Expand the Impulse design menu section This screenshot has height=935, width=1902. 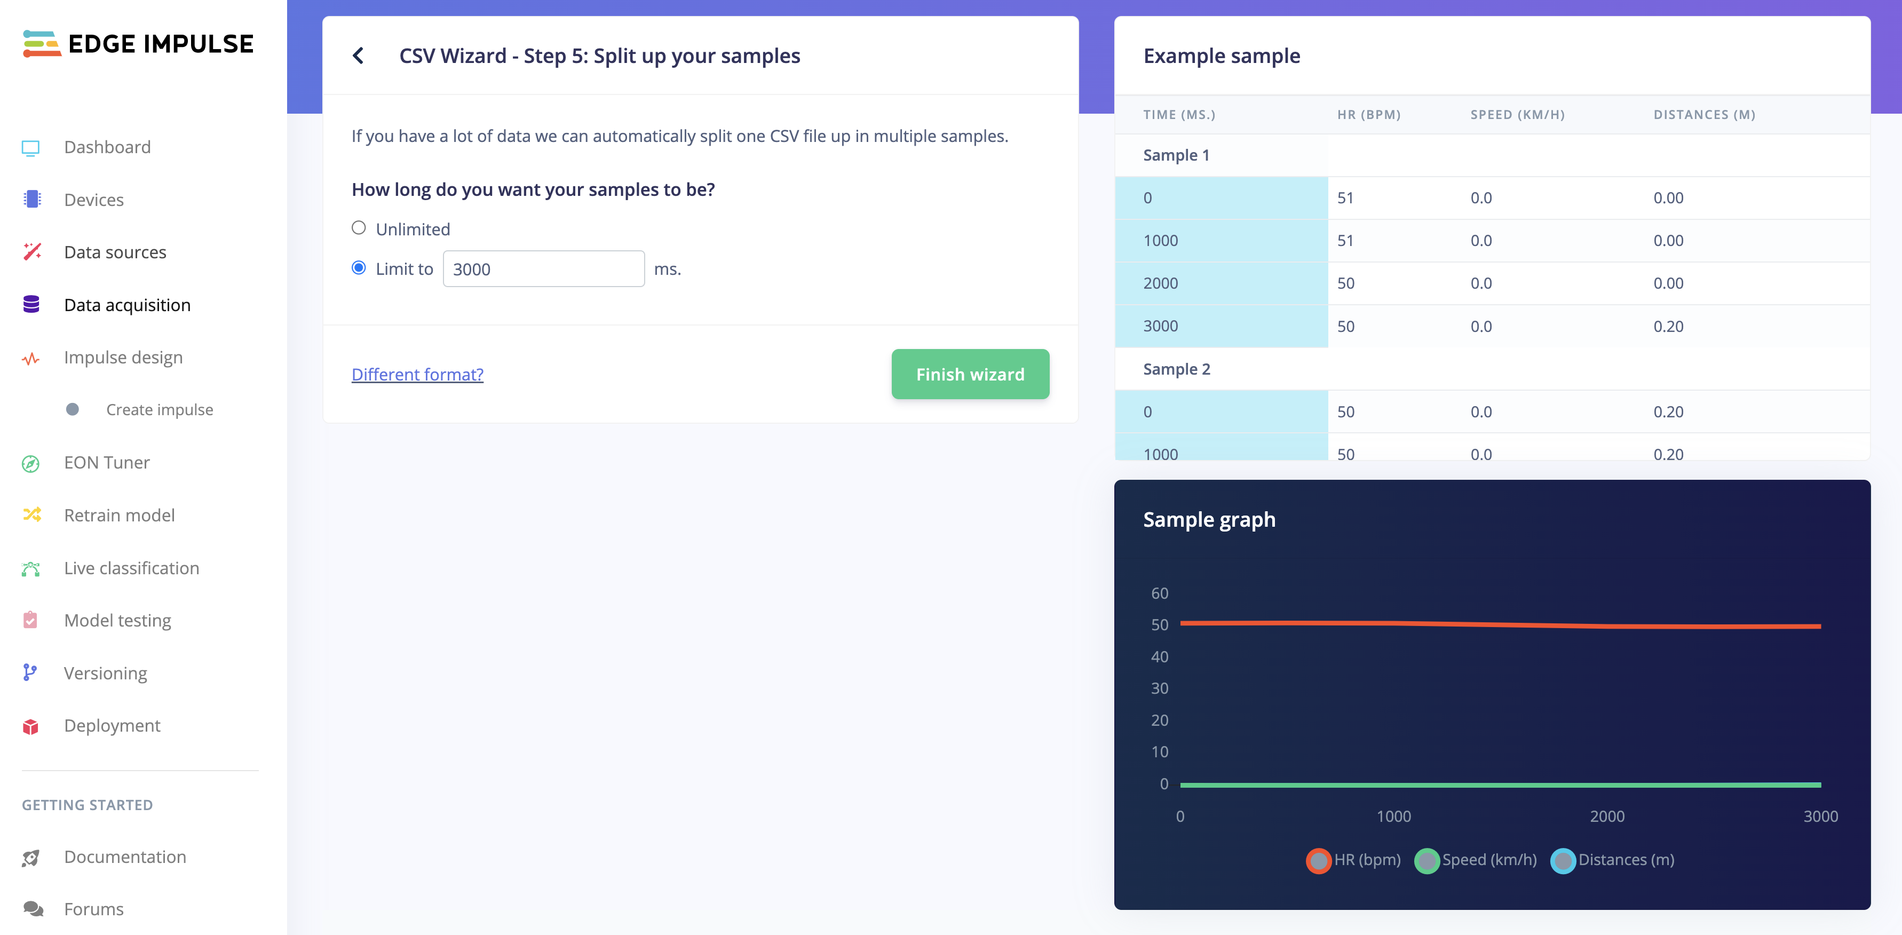pos(123,358)
